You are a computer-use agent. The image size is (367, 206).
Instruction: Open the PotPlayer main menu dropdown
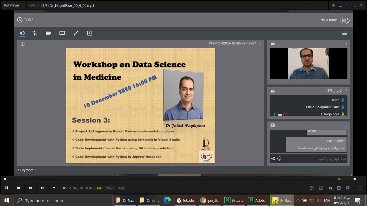[x=13, y=5]
